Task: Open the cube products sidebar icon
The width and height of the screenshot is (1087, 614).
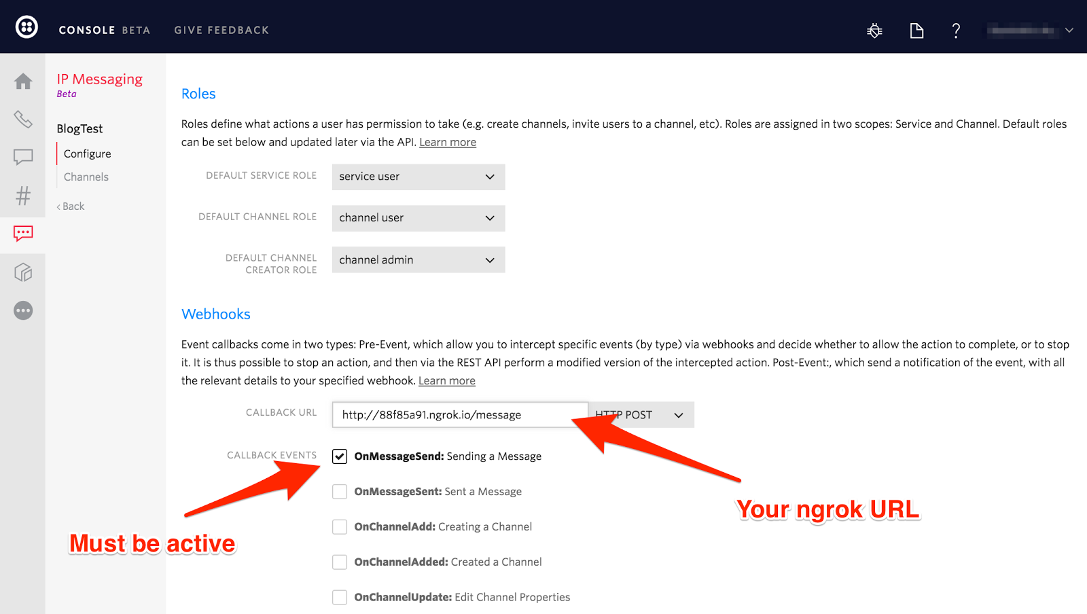Action: [x=23, y=272]
